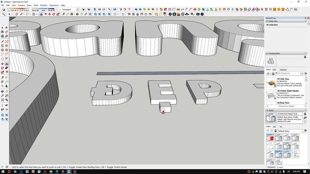Toggle the status bar info icon
This screenshot has width=310, height=174.
(x=7, y=167)
